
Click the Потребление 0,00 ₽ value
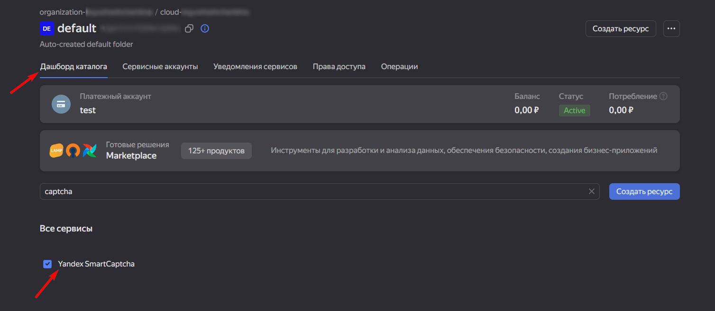point(621,110)
